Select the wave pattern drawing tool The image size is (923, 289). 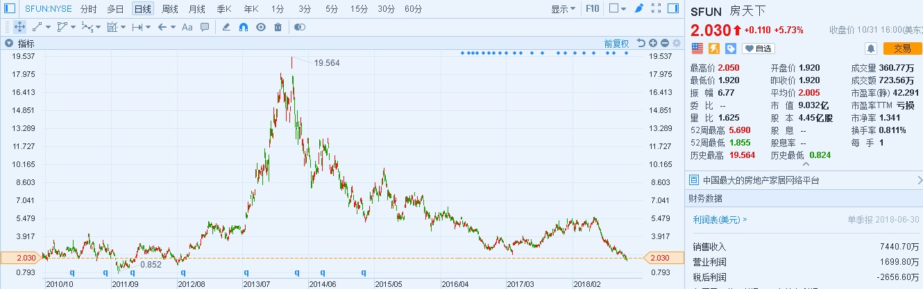[86, 27]
